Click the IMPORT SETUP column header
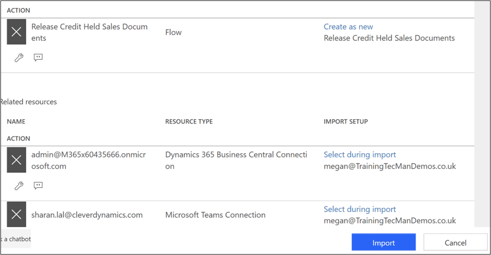491x255 pixels. coord(345,122)
